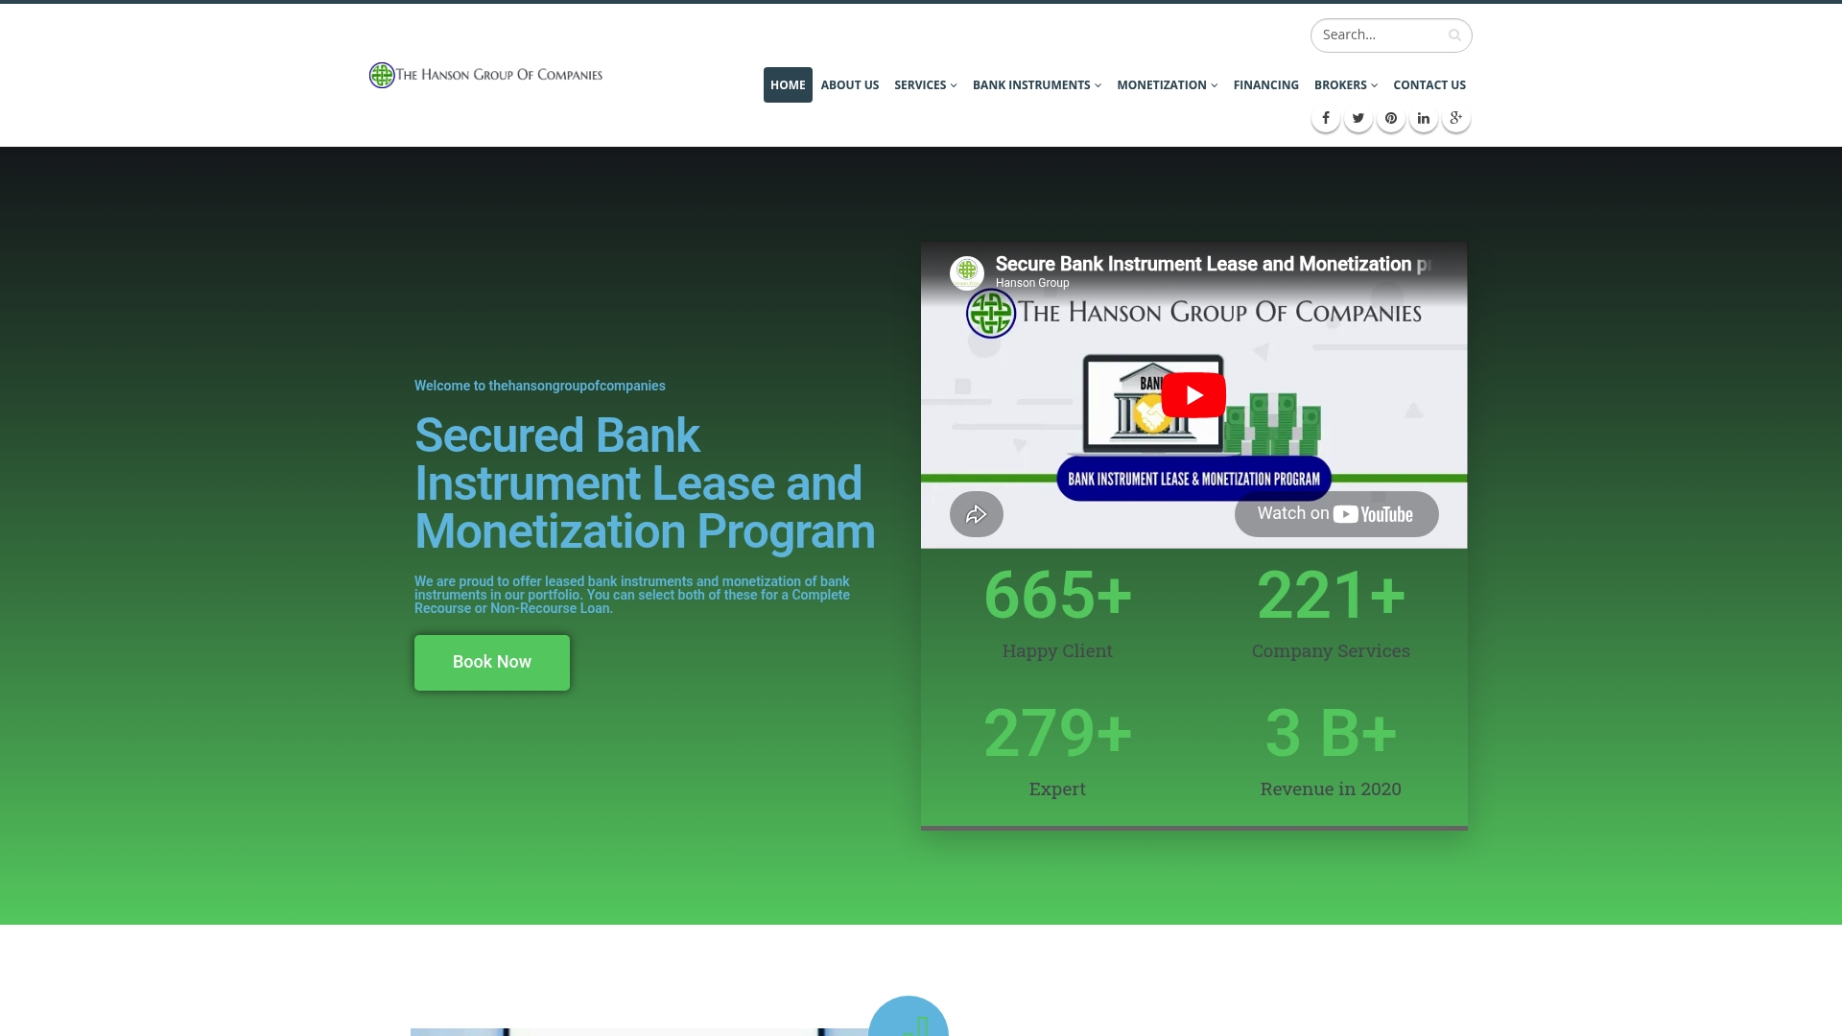Click the Hanson Group header logo

485,75
